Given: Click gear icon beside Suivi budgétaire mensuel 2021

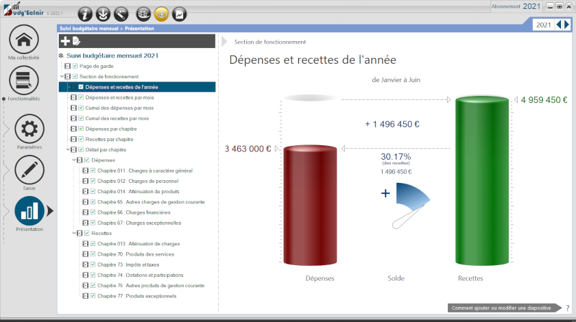Looking at the screenshot, I should click(x=61, y=55).
